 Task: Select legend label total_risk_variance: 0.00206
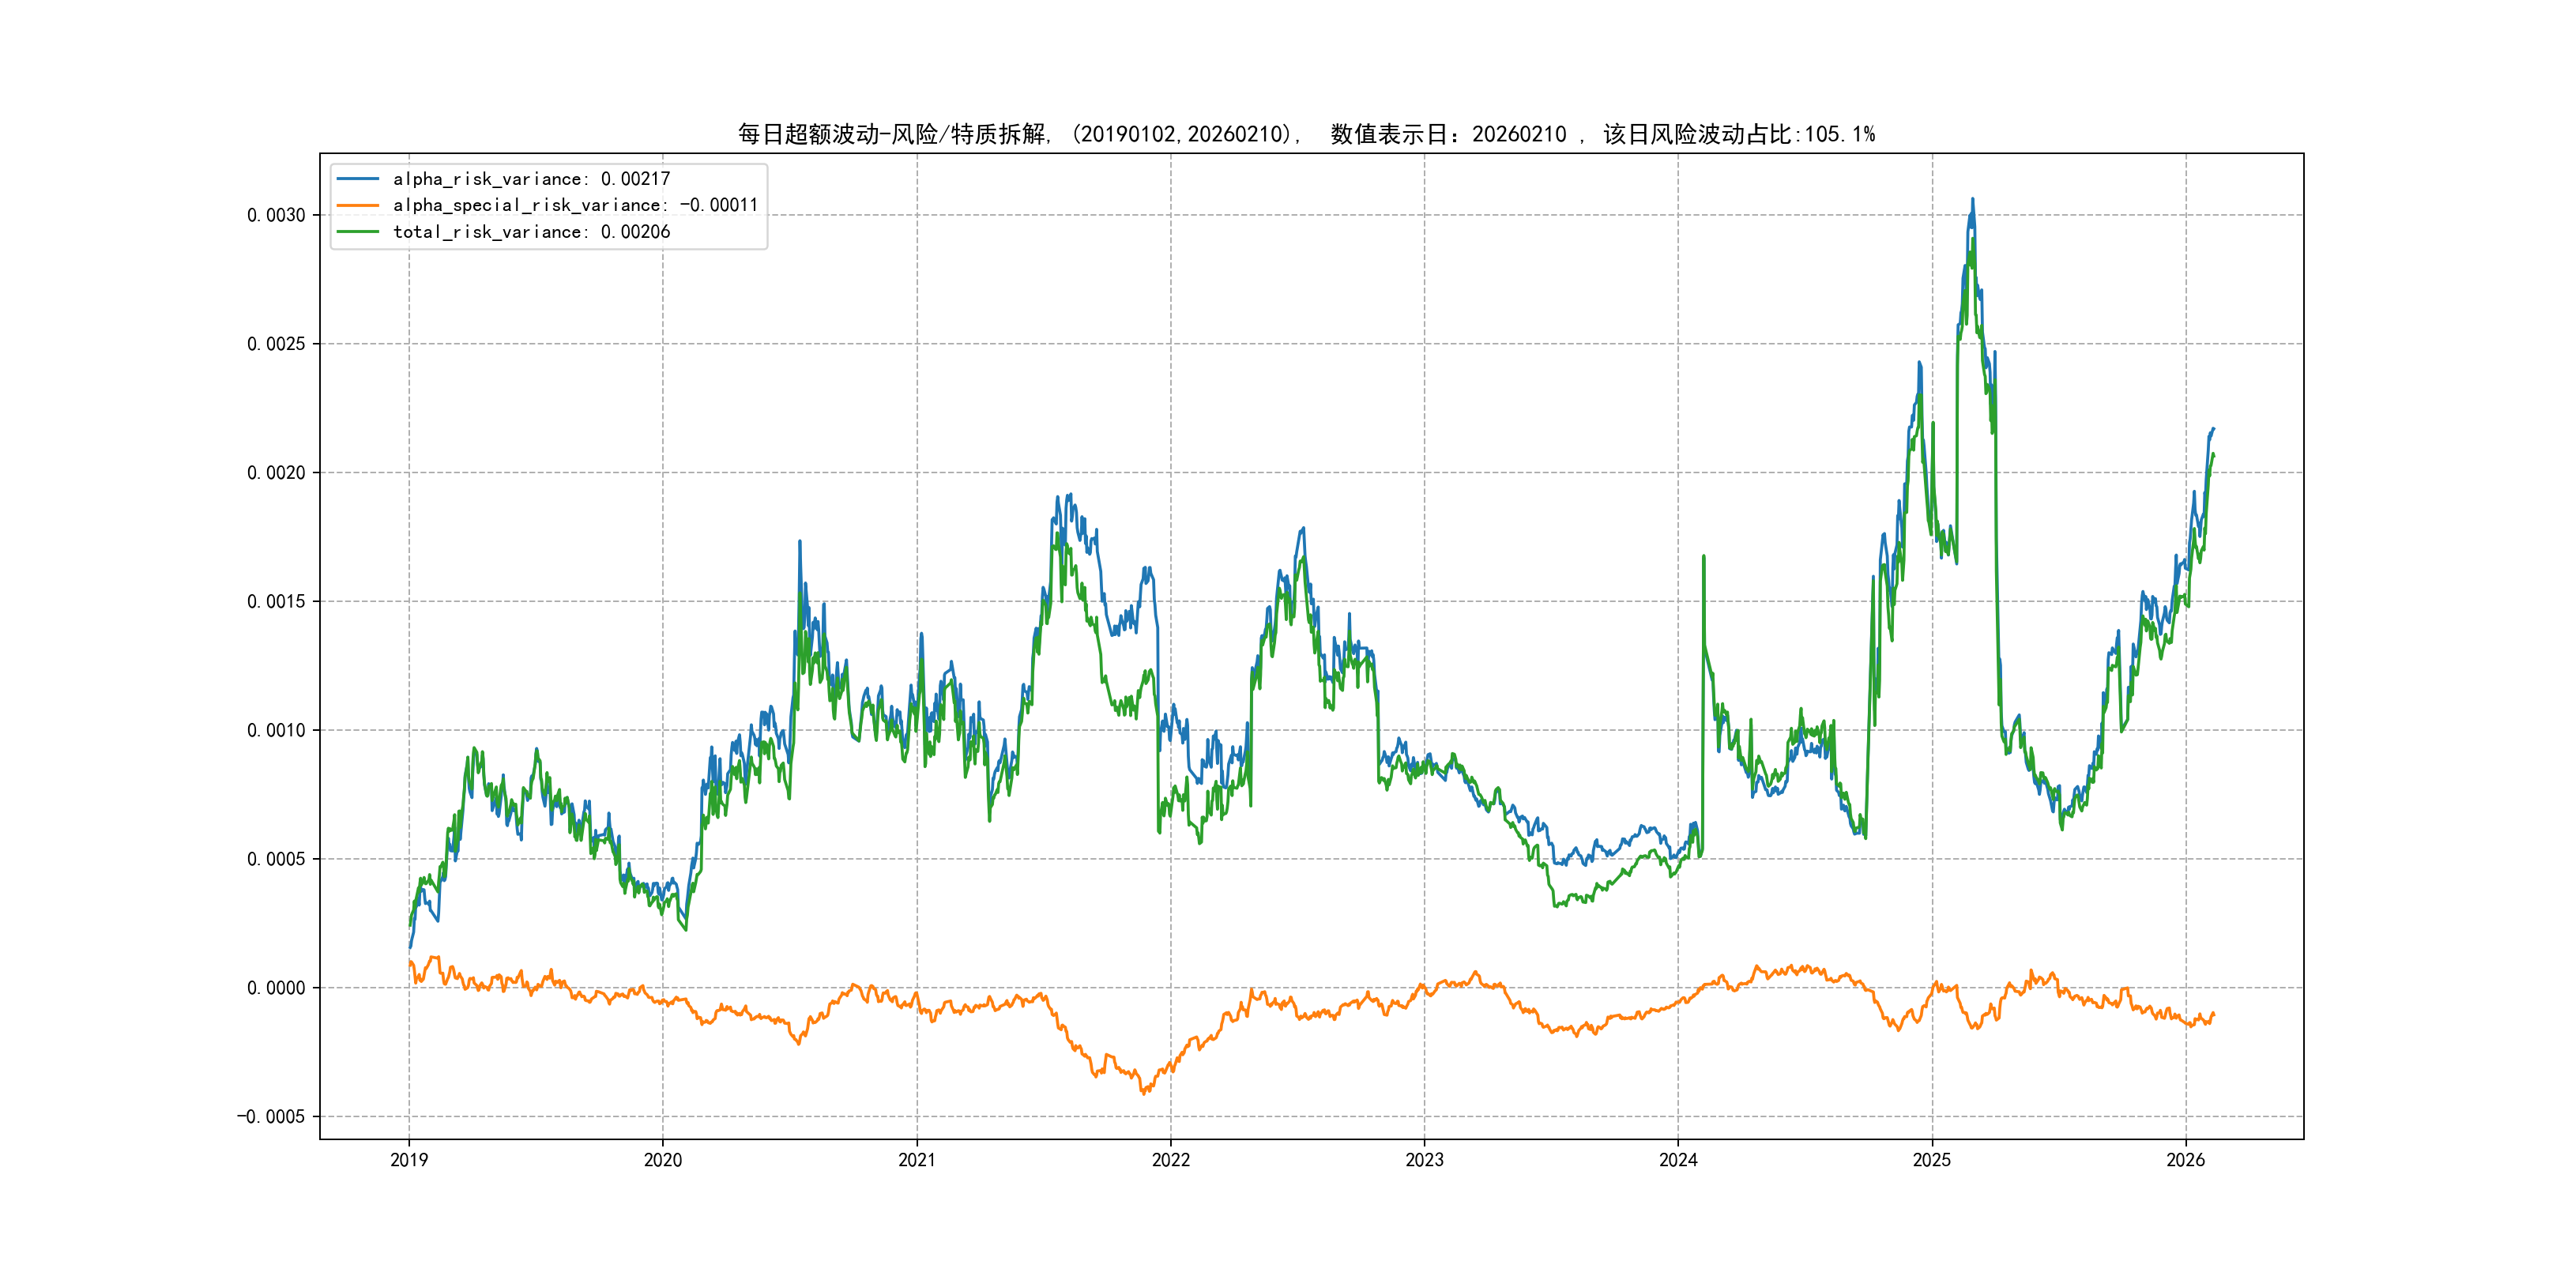[x=532, y=232]
